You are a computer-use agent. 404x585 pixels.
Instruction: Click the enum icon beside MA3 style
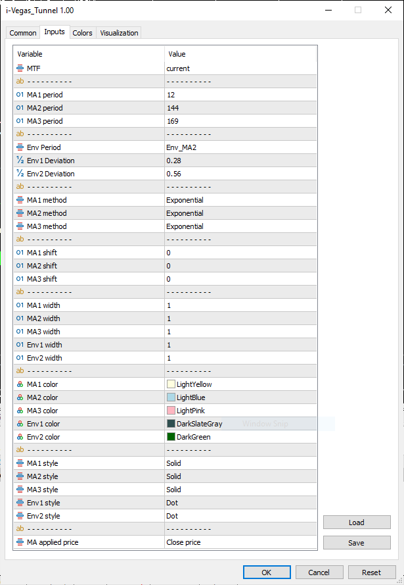tap(20, 490)
